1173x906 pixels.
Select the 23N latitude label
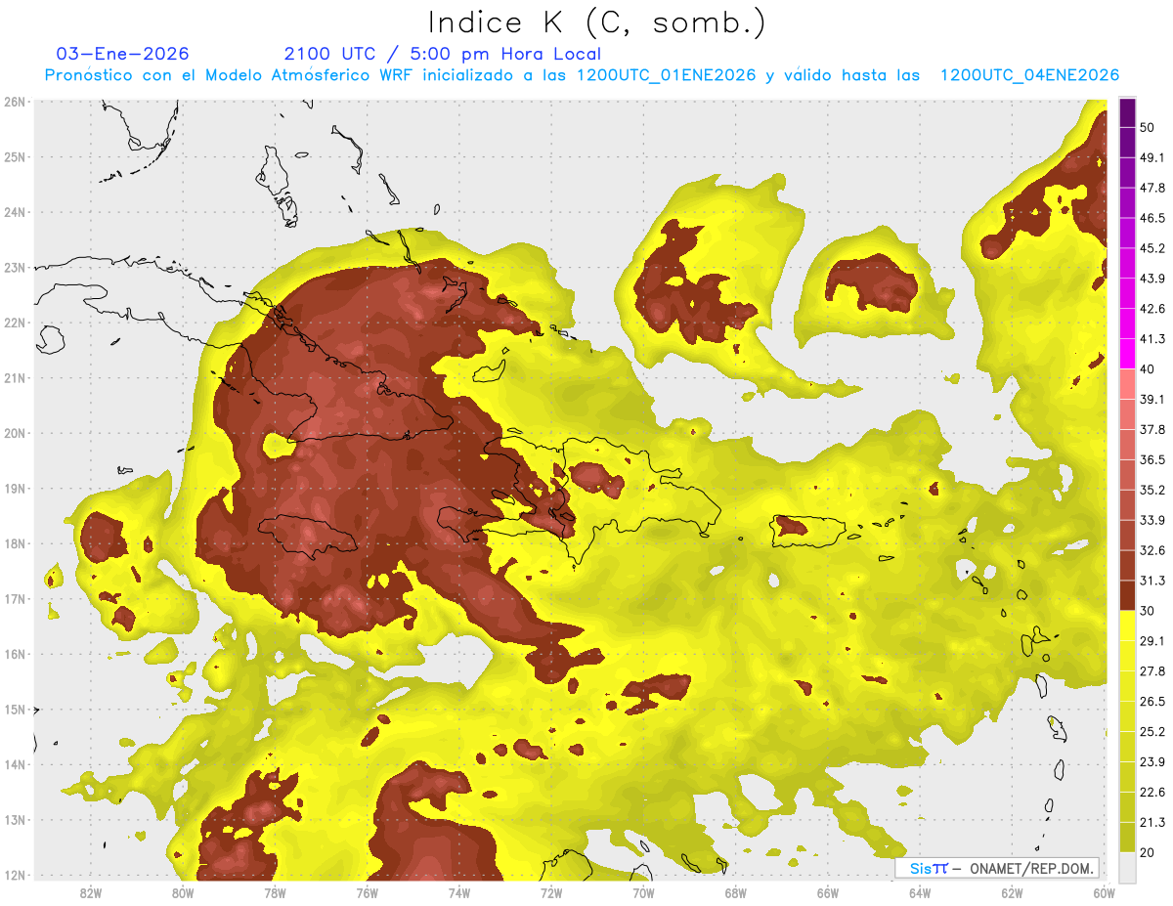[x=15, y=267]
